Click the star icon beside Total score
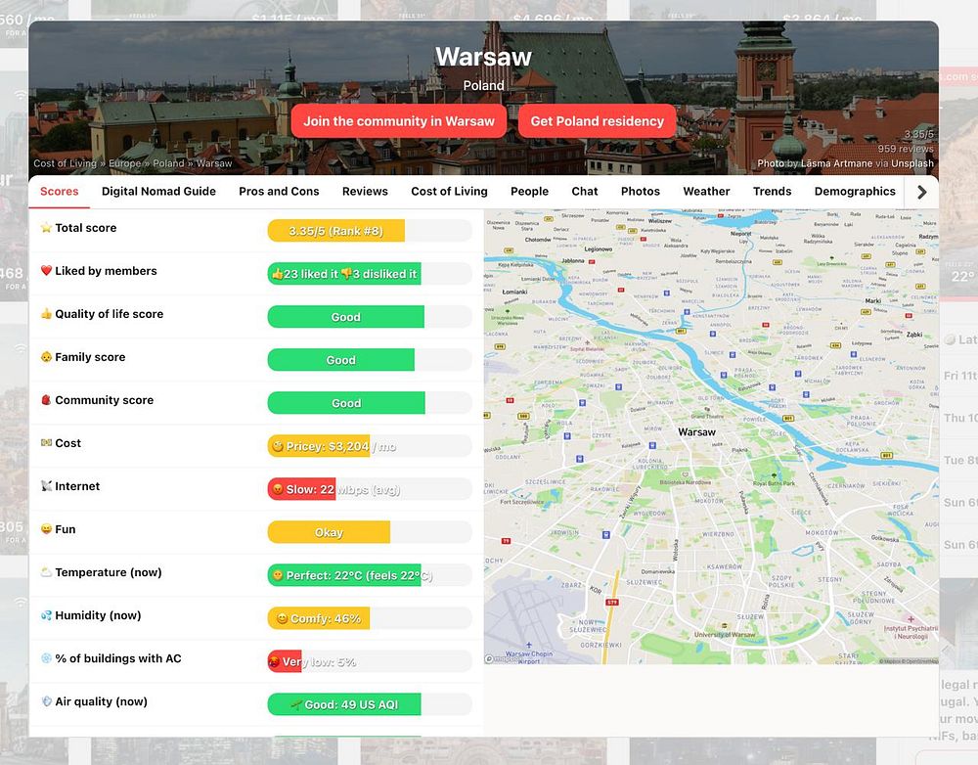 46,228
